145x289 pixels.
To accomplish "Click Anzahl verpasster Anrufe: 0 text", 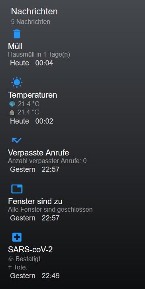I will tap(47, 161).
